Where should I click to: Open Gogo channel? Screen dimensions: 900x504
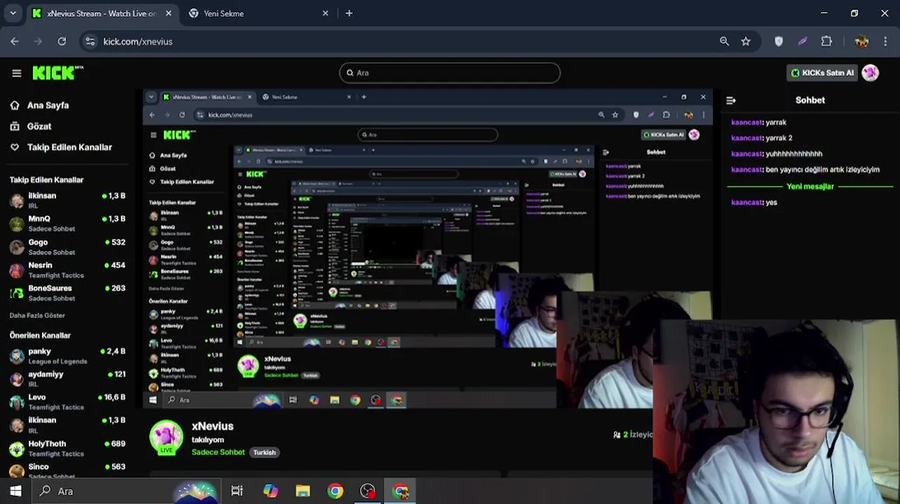67,246
